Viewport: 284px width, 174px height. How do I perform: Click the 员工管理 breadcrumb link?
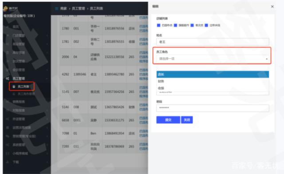tap(79, 8)
